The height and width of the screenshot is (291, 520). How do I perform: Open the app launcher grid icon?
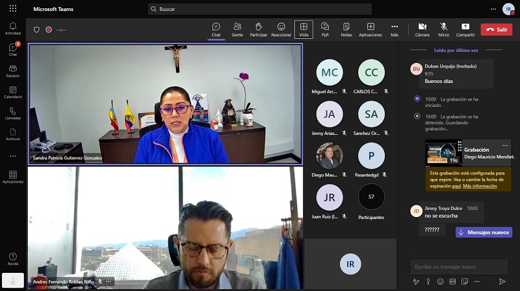coord(13,8)
